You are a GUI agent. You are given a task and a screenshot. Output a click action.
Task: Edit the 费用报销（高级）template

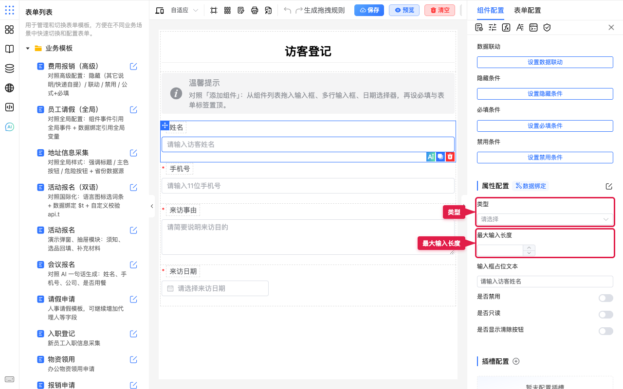133,67
